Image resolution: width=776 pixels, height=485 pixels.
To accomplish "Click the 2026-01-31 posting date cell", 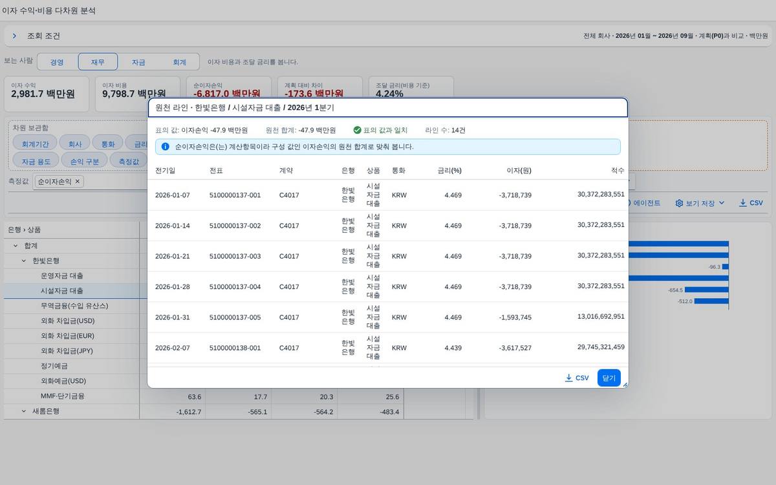I will point(173,318).
